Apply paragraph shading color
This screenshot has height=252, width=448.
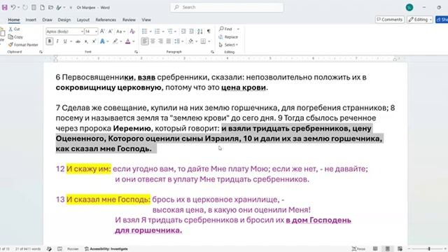tap(190, 41)
